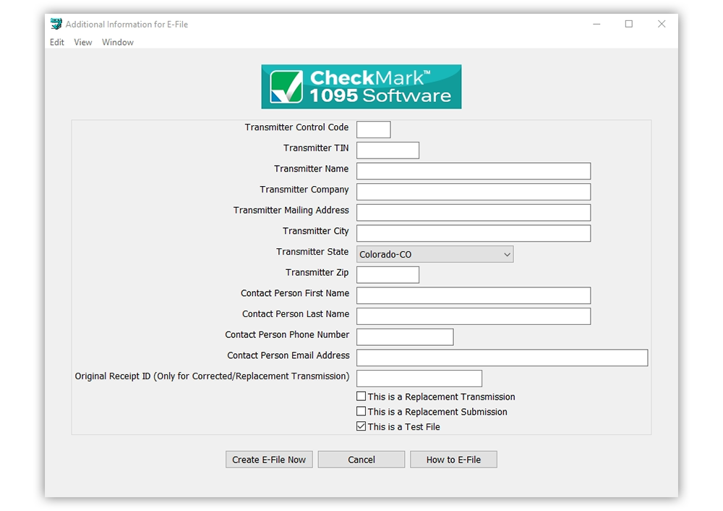Viewport: 723px width, 511px height.
Task: Click the Original Receipt ID field
Action: pos(419,379)
